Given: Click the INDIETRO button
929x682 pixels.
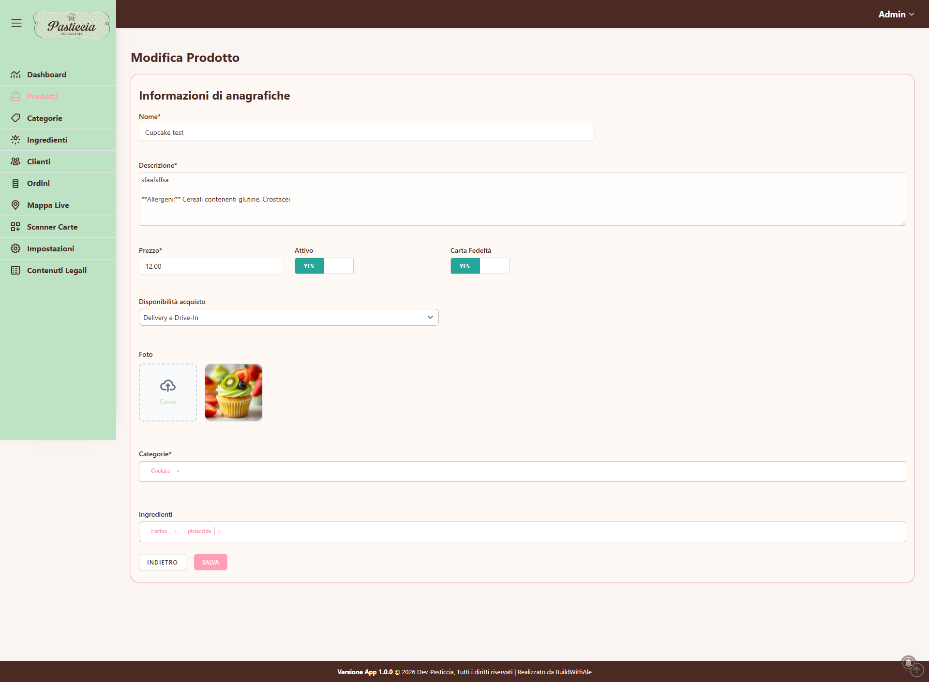Looking at the screenshot, I should [163, 562].
